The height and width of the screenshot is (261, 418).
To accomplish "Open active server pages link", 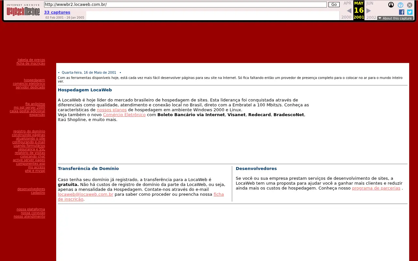I will (x=29, y=160).
